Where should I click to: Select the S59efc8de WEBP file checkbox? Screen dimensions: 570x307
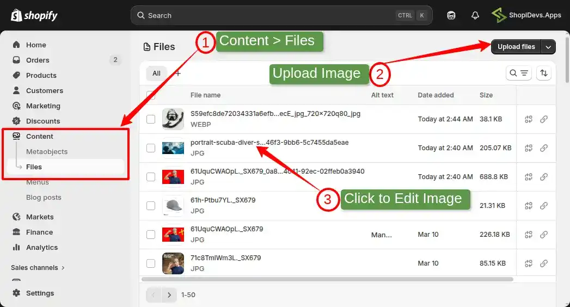pos(151,119)
